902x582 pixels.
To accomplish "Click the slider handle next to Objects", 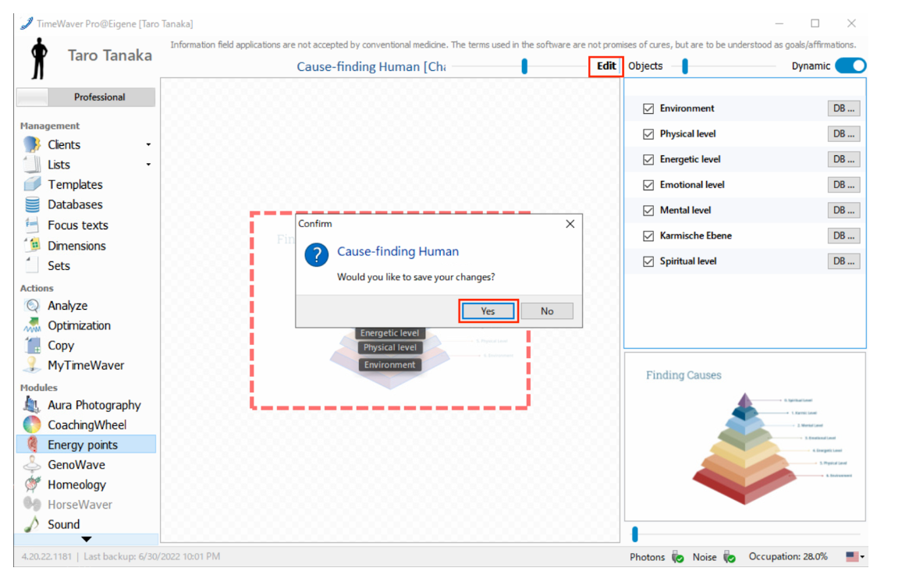I will [684, 66].
